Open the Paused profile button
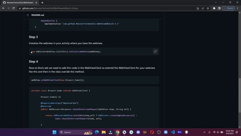 (x=229, y=8)
